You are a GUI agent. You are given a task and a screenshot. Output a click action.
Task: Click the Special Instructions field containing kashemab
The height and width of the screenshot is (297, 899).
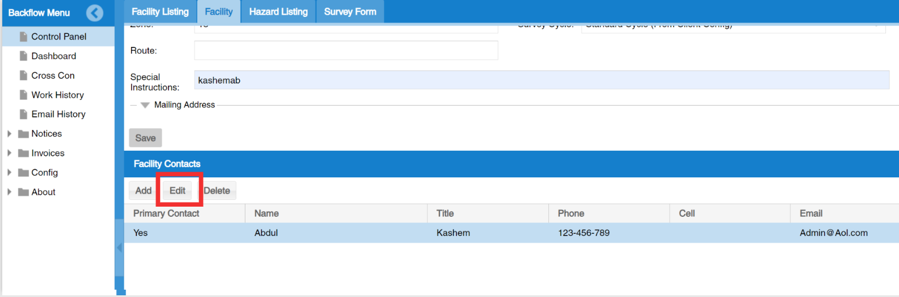[542, 80]
